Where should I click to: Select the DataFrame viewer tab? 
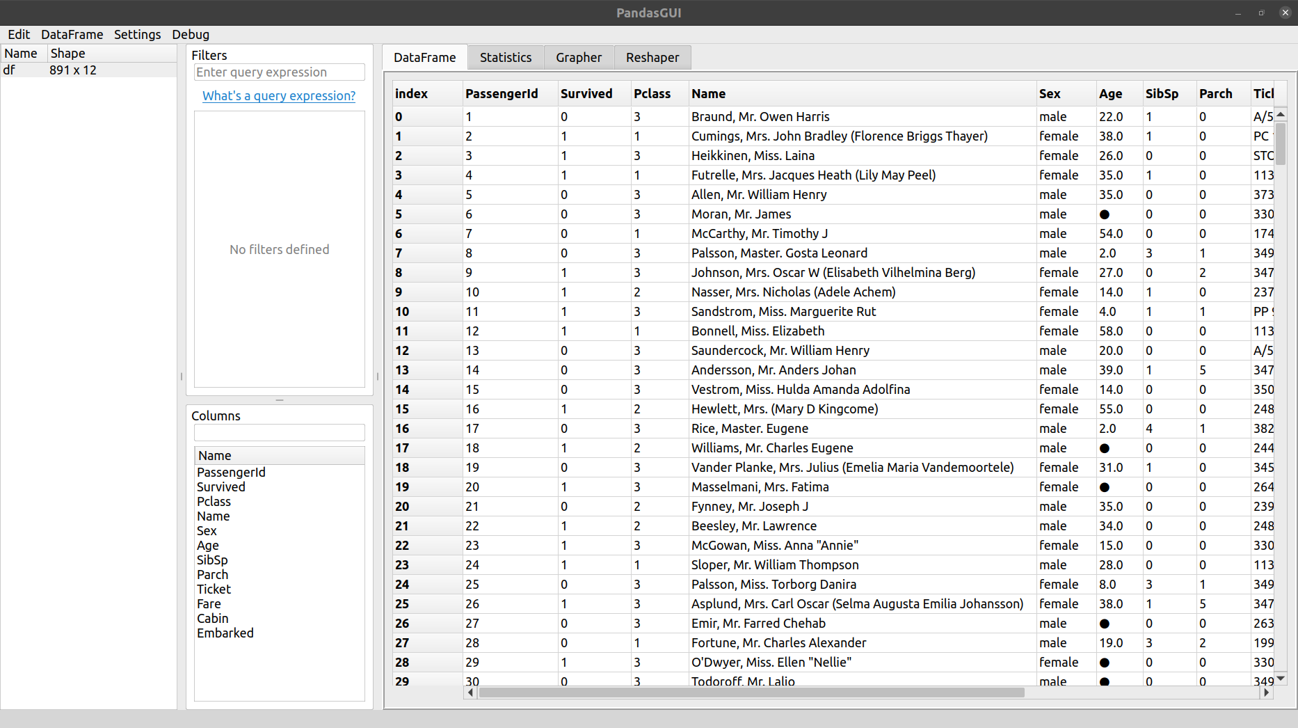pos(425,58)
